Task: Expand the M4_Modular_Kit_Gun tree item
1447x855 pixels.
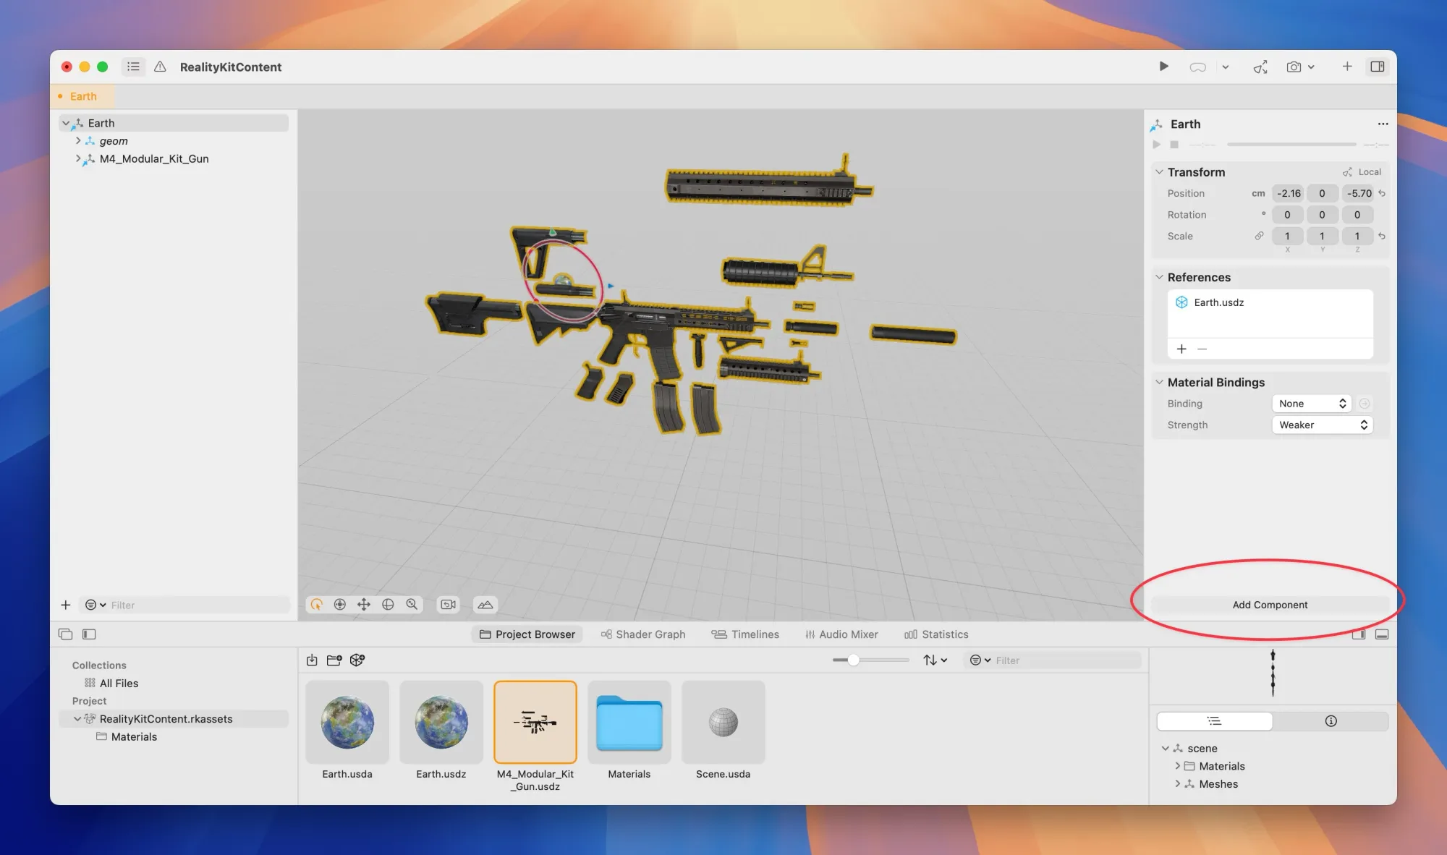Action: coord(78,158)
